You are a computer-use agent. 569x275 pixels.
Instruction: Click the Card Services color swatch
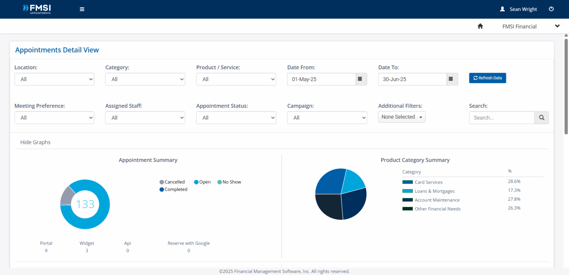coord(407,182)
